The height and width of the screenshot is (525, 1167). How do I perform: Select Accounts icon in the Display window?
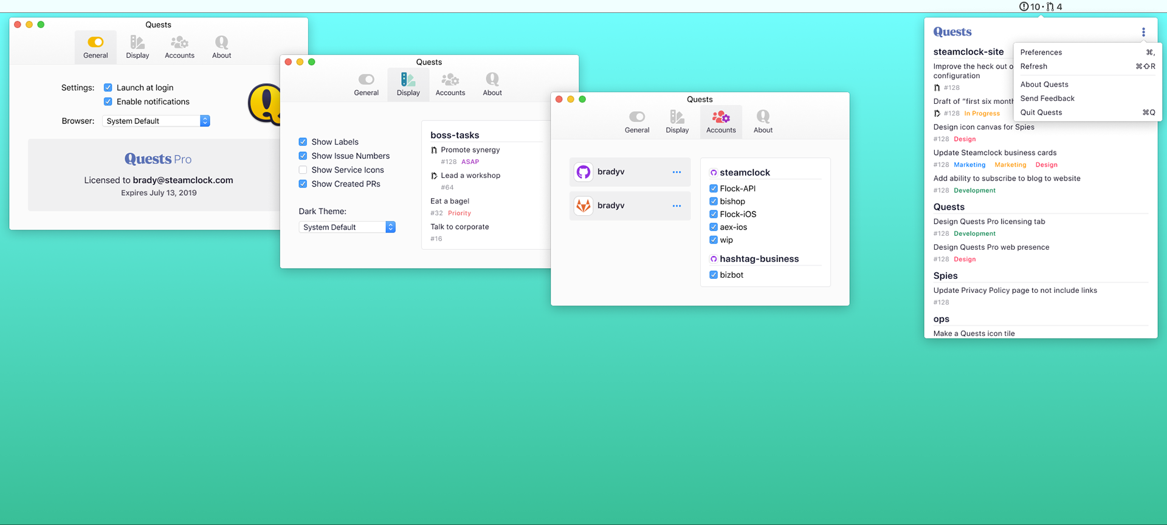[450, 79]
